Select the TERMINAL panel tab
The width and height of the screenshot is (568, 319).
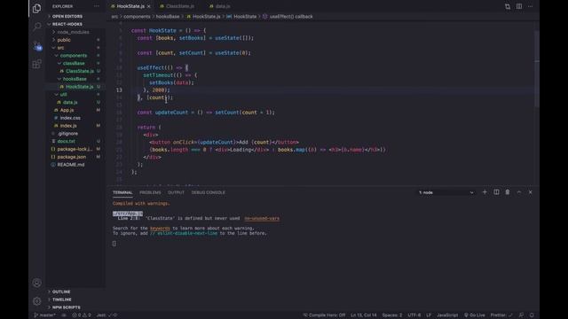tap(122, 192)
